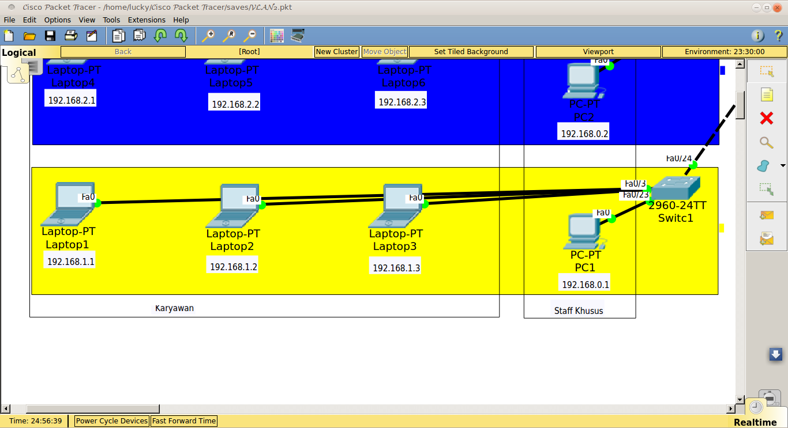This screenshot has width=788, height=428.
Task: Select the Add Simple PDU tool
Action: (x=766, y=214)
